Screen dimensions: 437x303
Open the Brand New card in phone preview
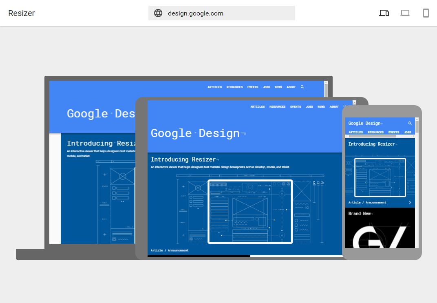[380, 228]
